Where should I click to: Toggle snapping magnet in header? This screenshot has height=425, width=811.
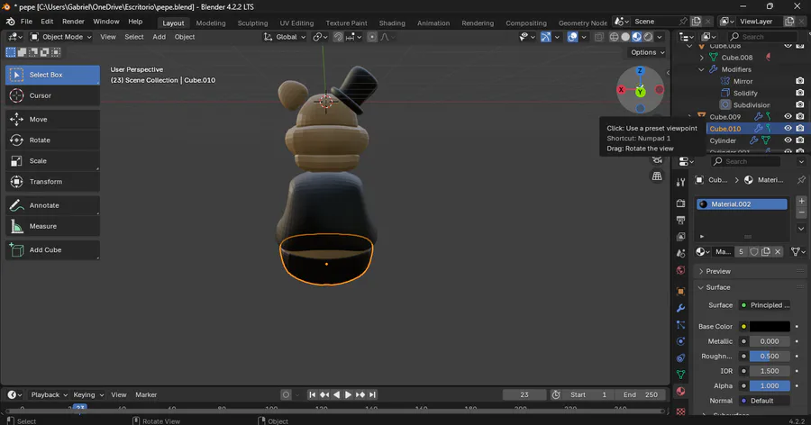coord(338,37)
